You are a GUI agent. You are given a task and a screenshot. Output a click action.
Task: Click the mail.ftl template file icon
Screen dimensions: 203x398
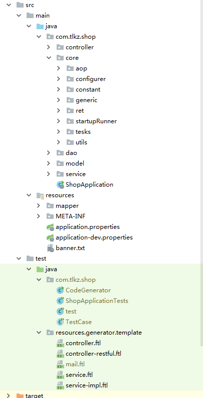(x=60, y=364)
